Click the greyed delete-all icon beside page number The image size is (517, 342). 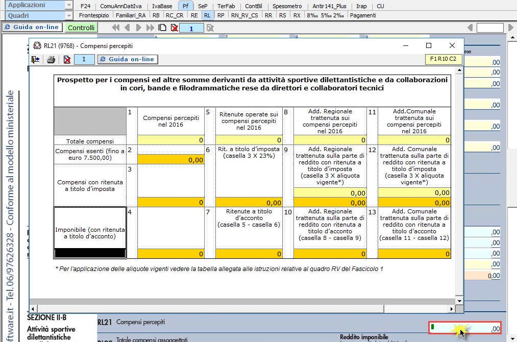[x=210, y=28]
